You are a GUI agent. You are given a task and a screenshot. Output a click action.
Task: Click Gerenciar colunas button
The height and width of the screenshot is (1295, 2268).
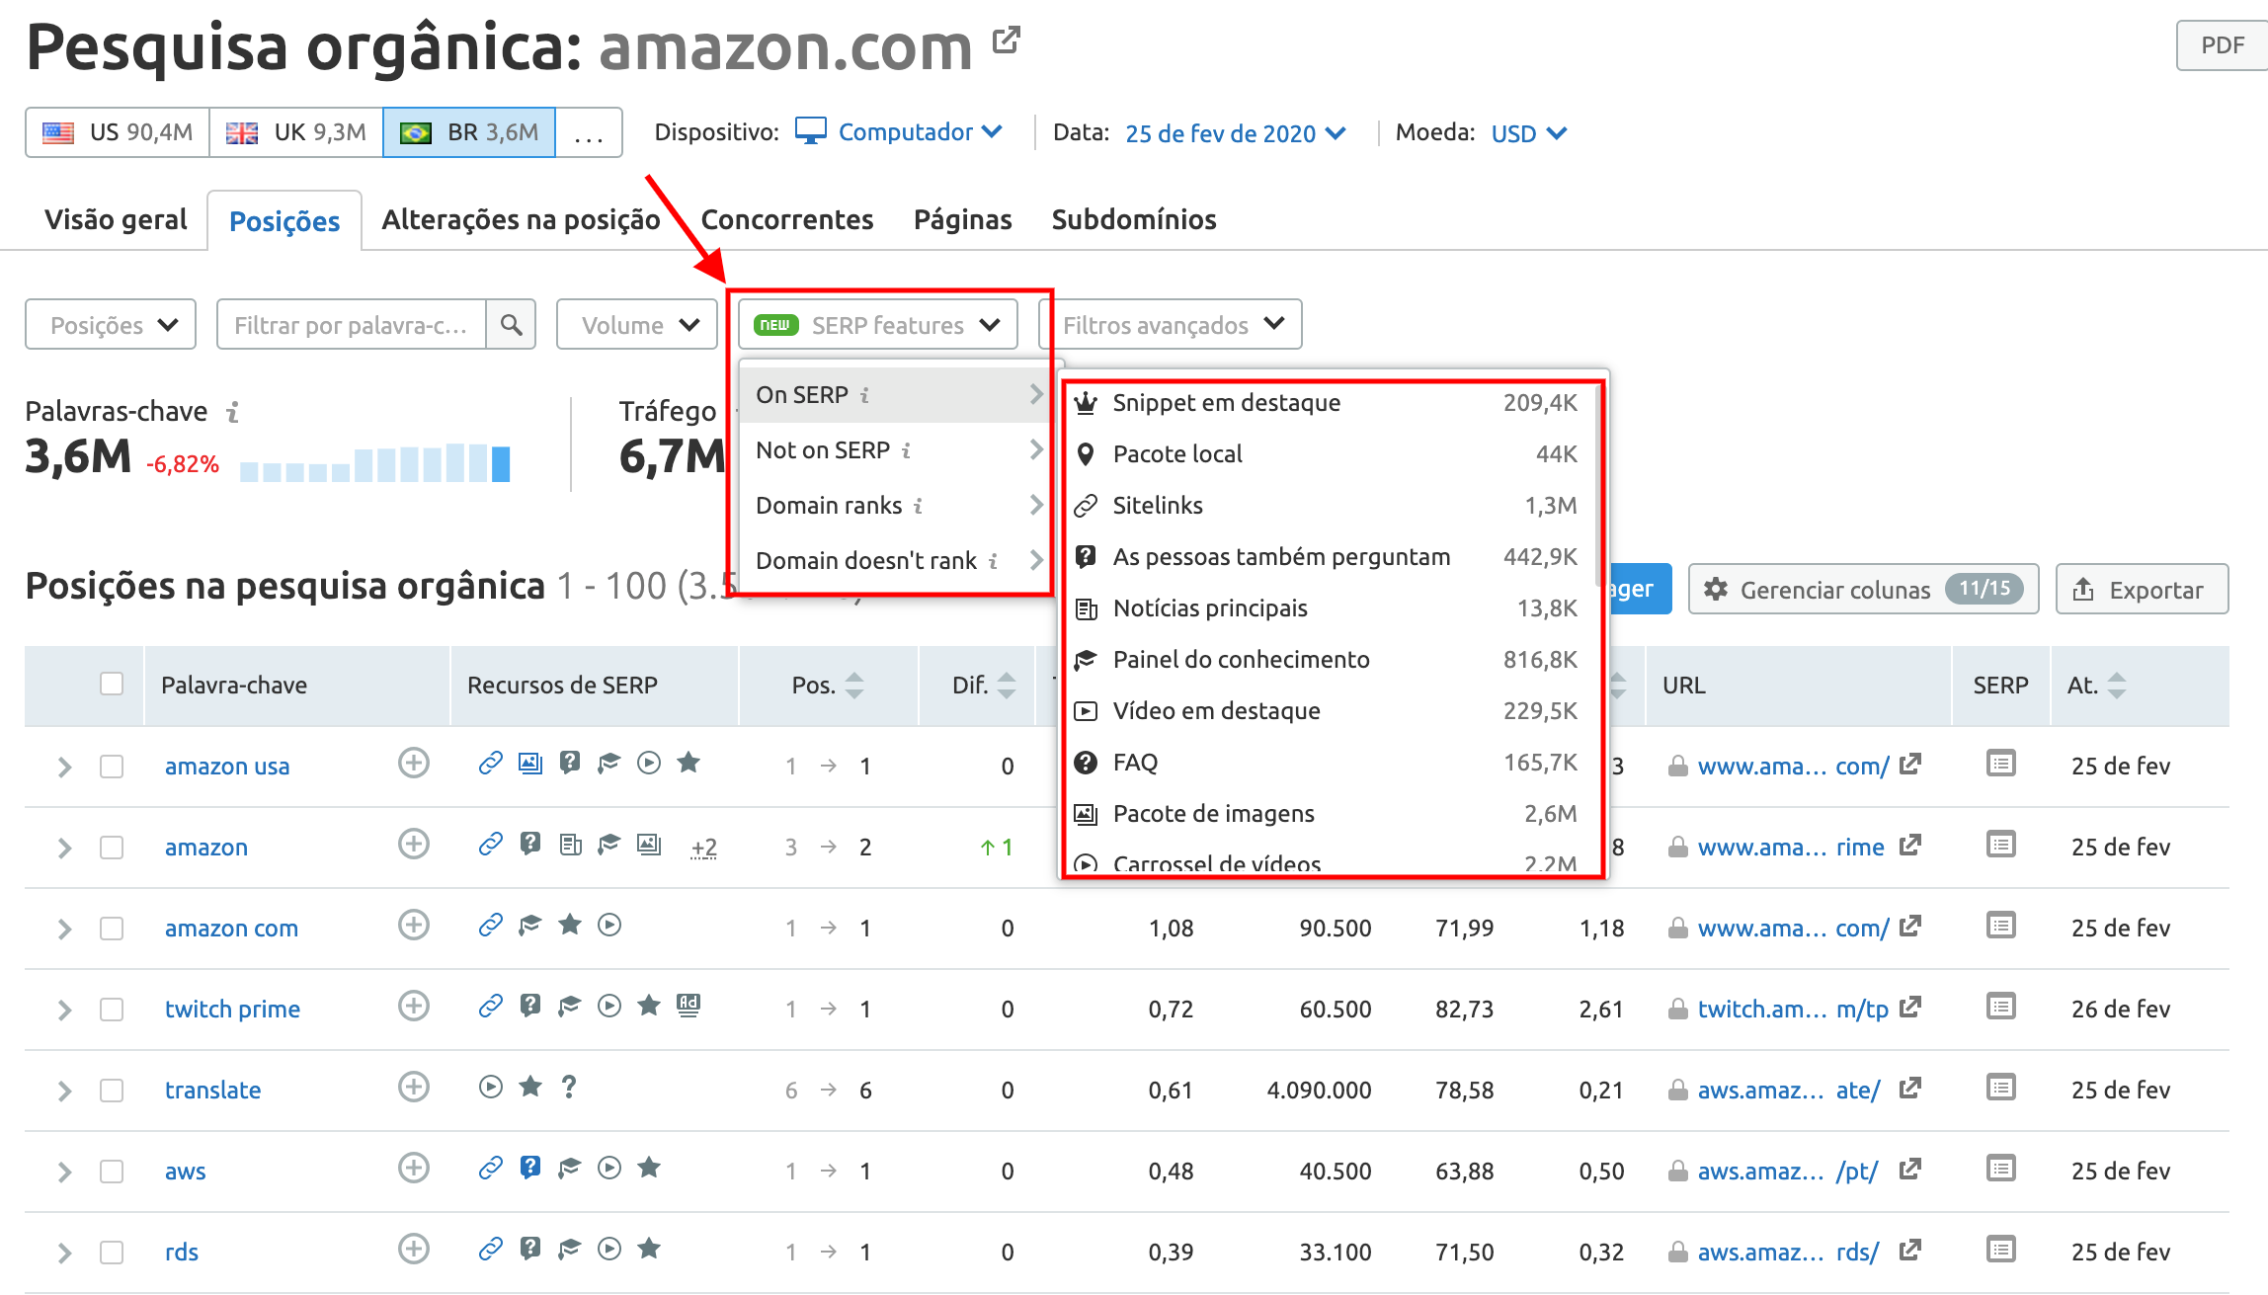tap(1864, 589)
